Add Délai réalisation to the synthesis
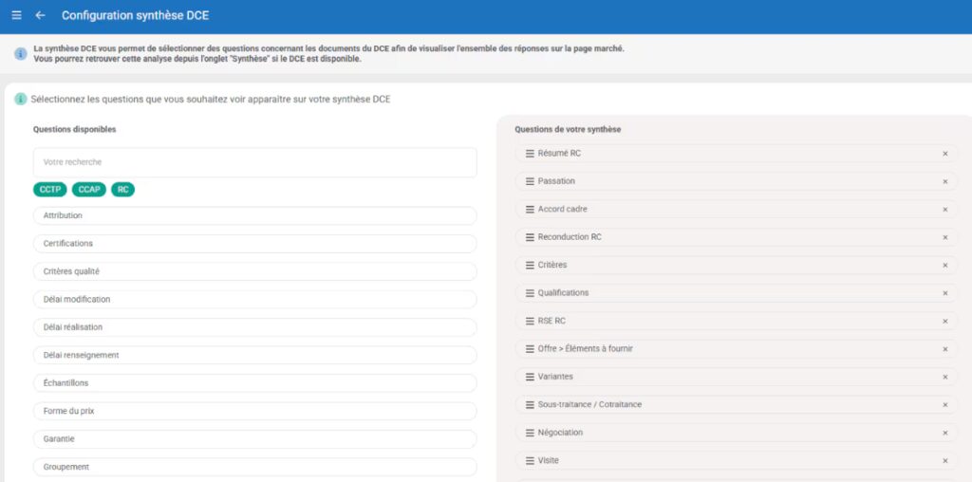This screenshot has height=482, width=972. [254, 327]
